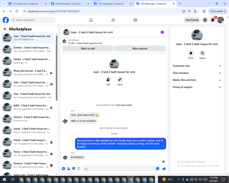Open Chrome zoom magnifier icon
Image resolution: width=229 pixels, height=183 pixels.
pyautogui.click(x=189, y=11)
